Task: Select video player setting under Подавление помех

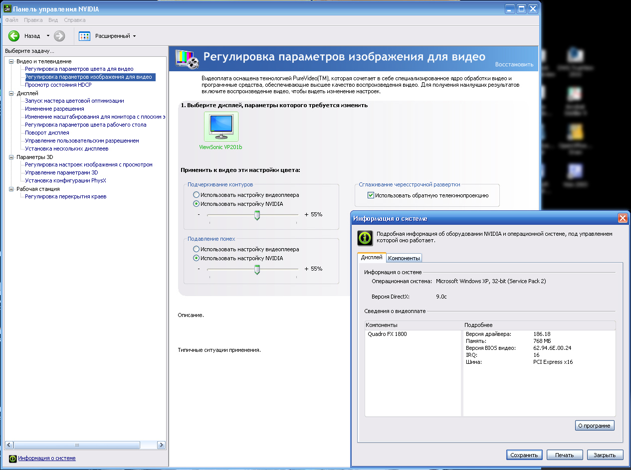Action: (196, 249)
